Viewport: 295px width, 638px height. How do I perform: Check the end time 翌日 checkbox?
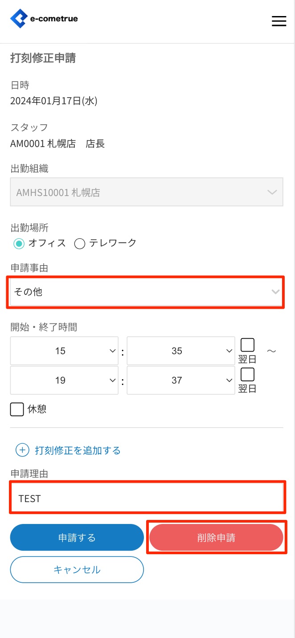pos(247,374)
